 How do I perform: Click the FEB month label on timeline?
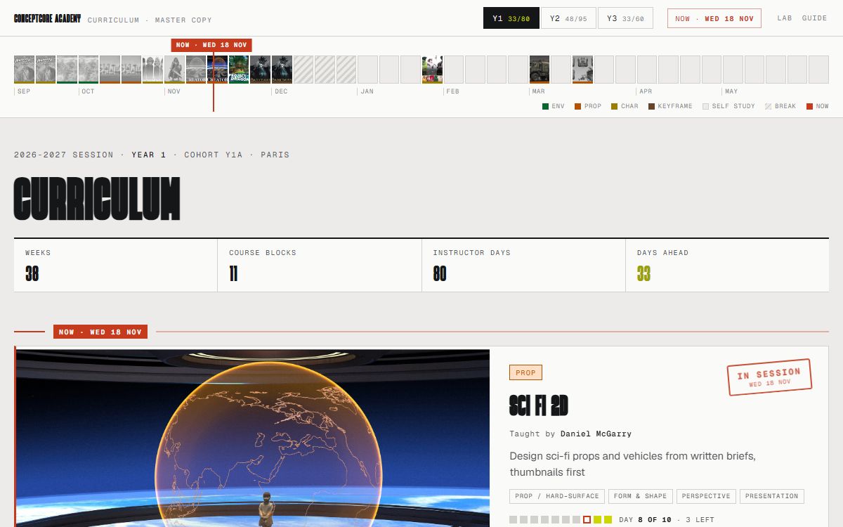(453, 91)
